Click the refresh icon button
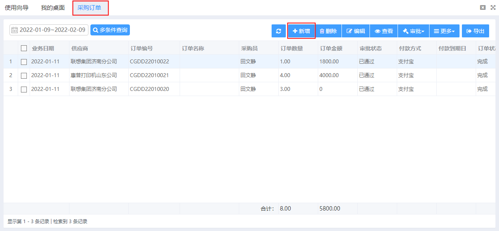 click(279, 31)
